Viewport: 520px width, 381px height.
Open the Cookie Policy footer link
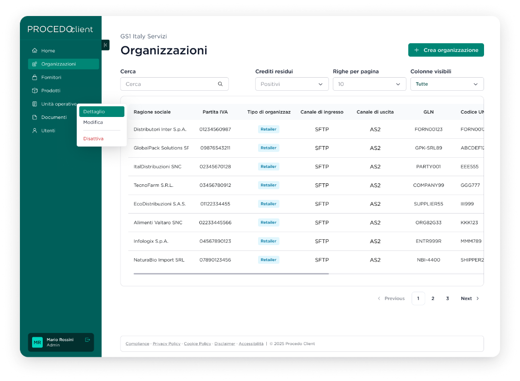[x=197, y=344]
